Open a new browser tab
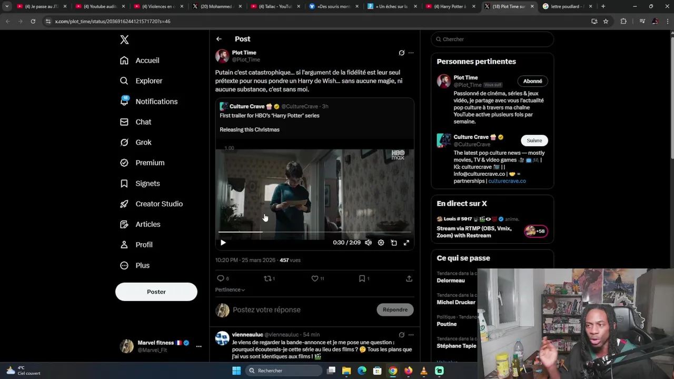This screenshot has height=379, width=674. pos(603,7)
